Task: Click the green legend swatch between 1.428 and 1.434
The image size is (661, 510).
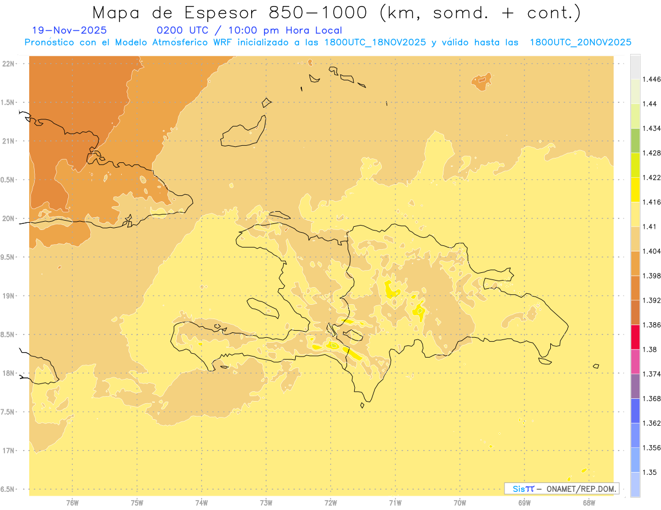Action: click(635, 140)
